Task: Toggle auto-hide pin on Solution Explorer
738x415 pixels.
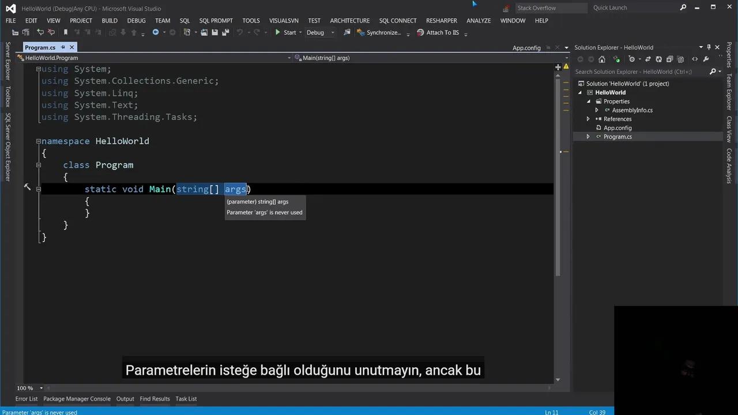Action: coord(709,47)
